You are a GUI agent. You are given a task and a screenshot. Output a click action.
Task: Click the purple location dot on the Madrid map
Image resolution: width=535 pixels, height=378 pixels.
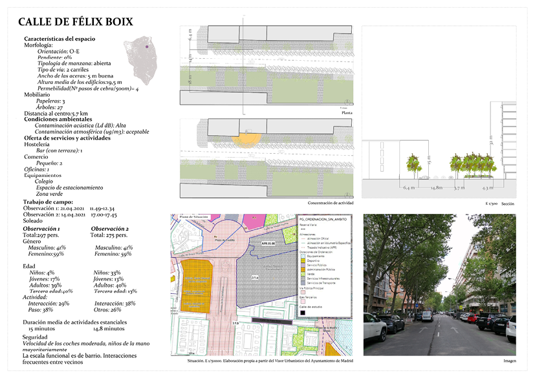(x=147, y=47)
